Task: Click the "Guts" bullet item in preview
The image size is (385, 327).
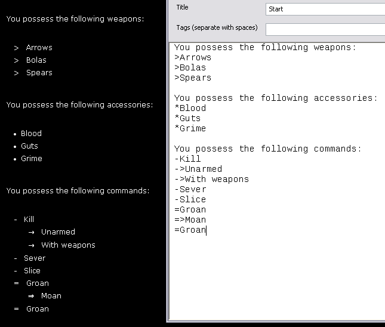Action: [29, 146]
